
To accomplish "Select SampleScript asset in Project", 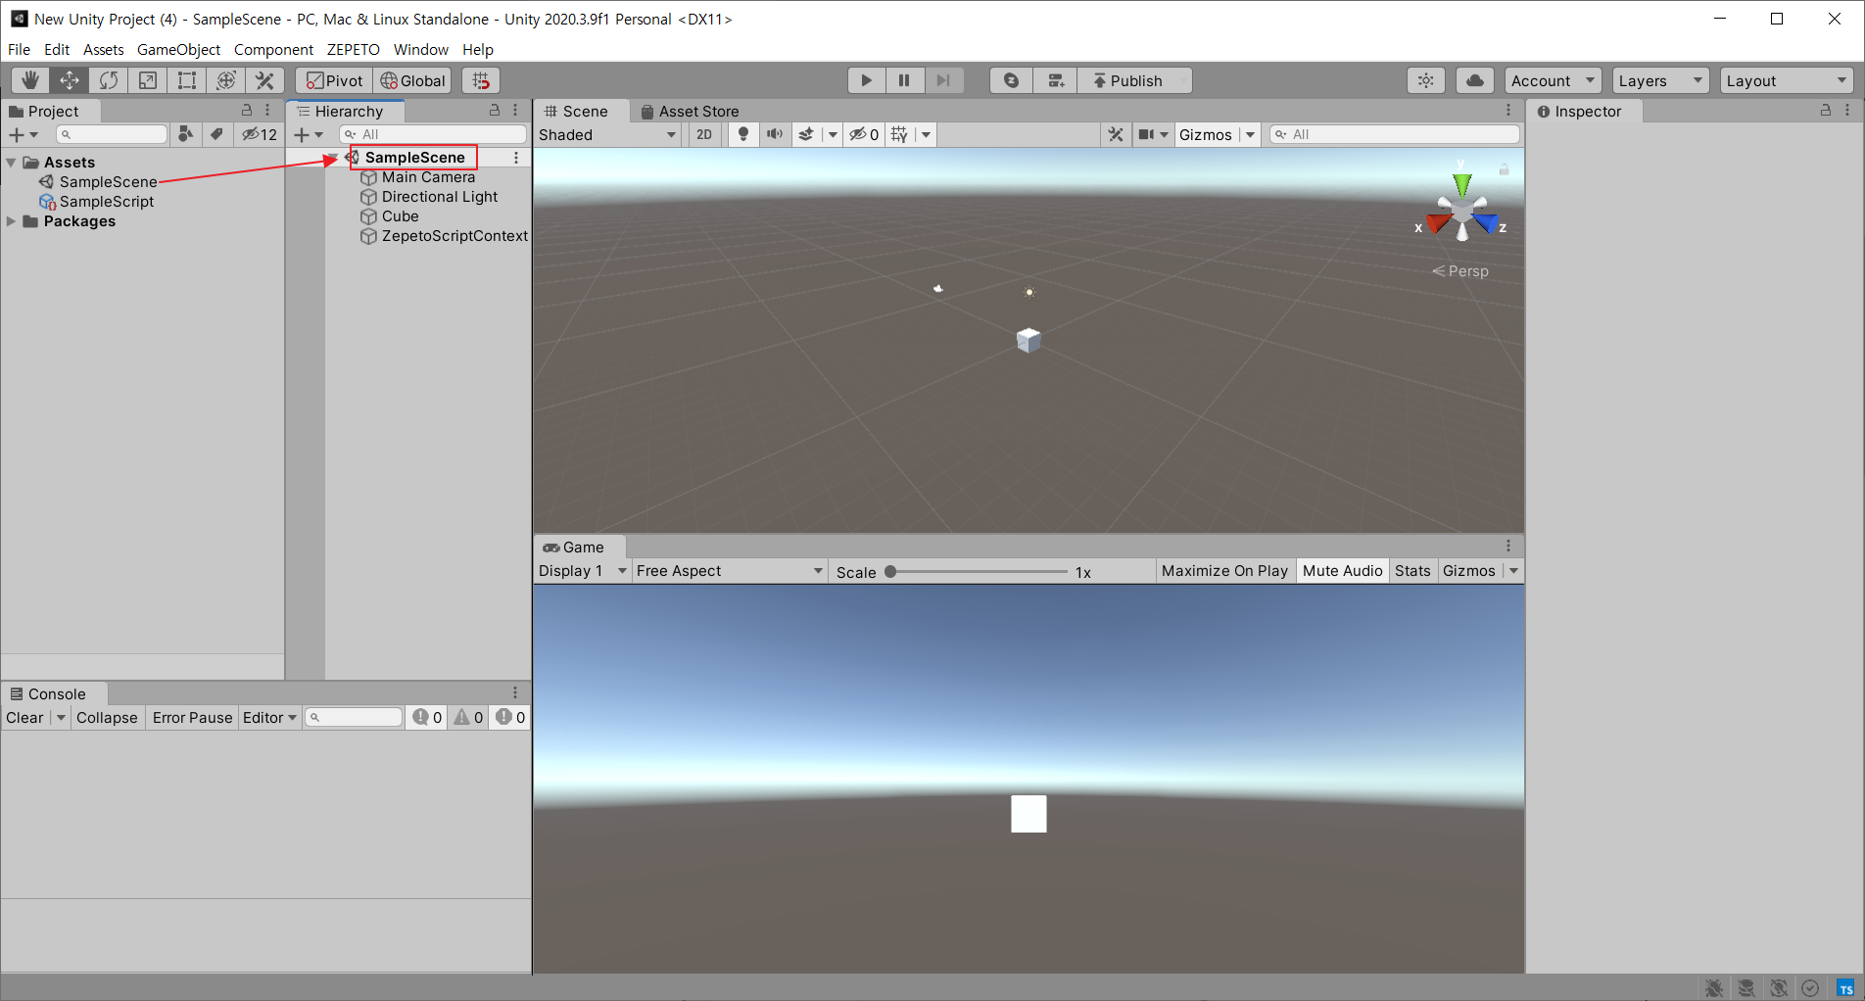I will pyautogui.click(x=107, y=202).
